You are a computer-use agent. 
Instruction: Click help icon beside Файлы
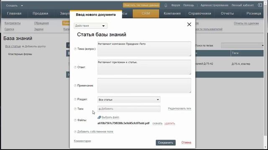[75, 120]
